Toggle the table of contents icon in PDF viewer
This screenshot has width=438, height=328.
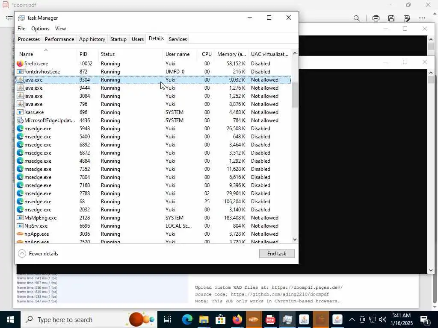coord(9,18)
